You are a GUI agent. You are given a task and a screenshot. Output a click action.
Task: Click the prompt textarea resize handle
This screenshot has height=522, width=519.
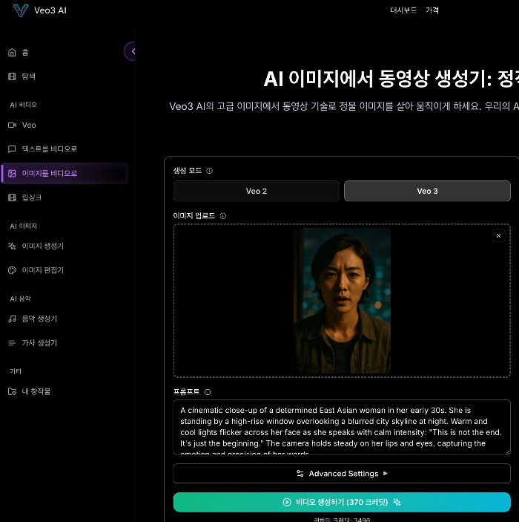pos(507,452)
